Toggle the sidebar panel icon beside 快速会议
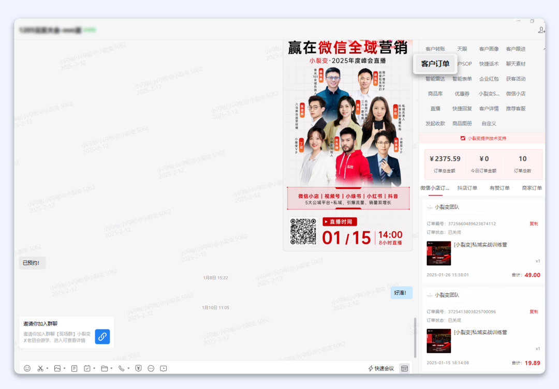 click(404, 368)
